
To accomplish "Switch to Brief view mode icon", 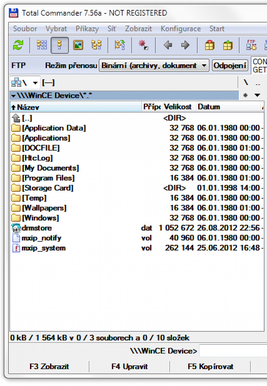I will pyautogui.click(x=42, y=45).
